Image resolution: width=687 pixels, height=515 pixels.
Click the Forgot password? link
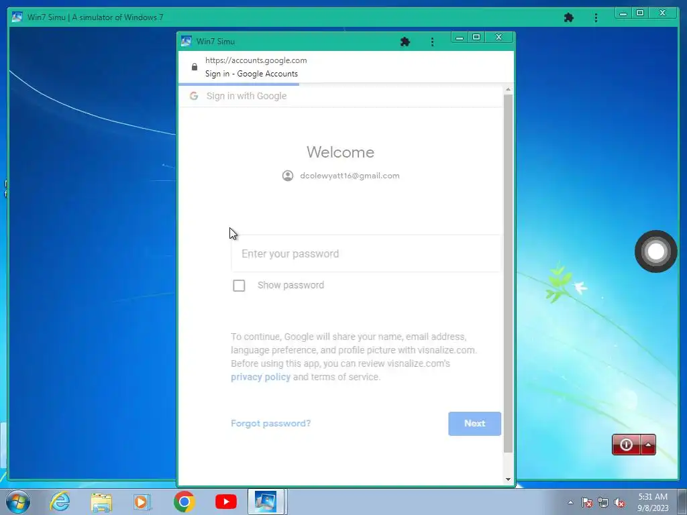click(271, 424)
